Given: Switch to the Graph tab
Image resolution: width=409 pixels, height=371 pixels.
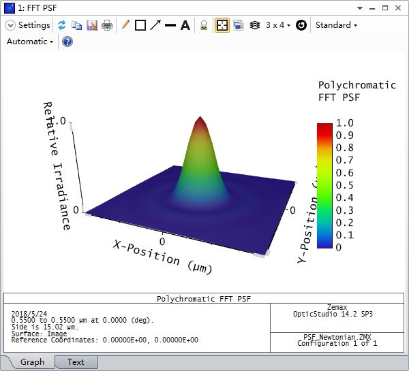Looking at the screenshot, I should (x=32, y=362).
